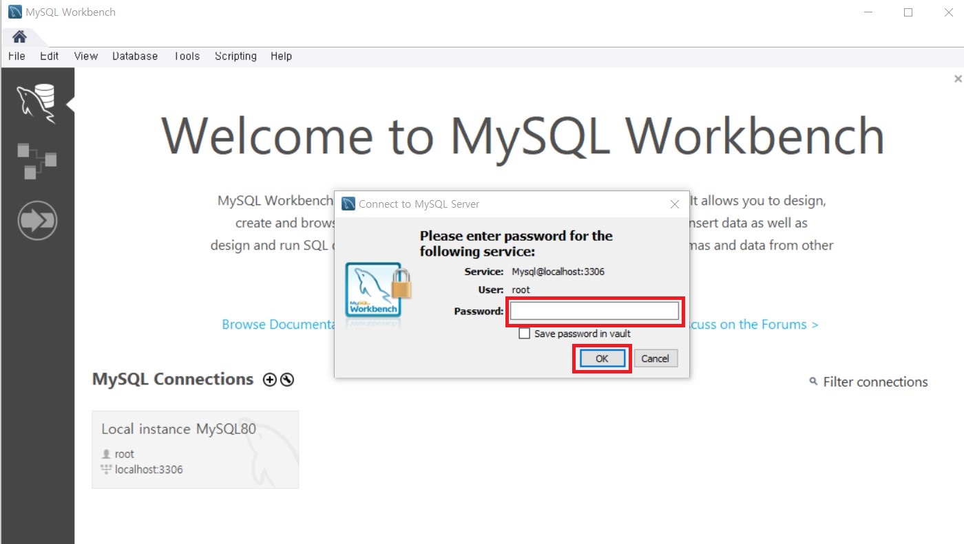Open the View menu
The width and height of the screenshot is (964, 544).
pos(86,56)
